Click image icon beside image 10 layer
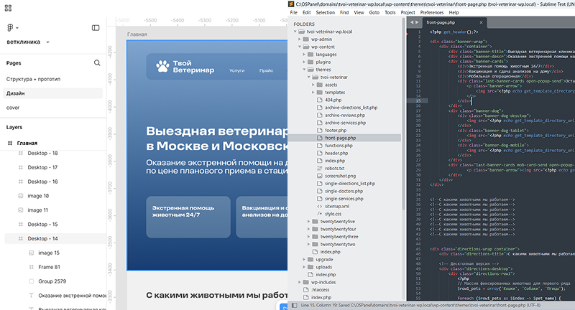Image resolution: width=575 pixels, height=310 pixels. click(19, 196)
